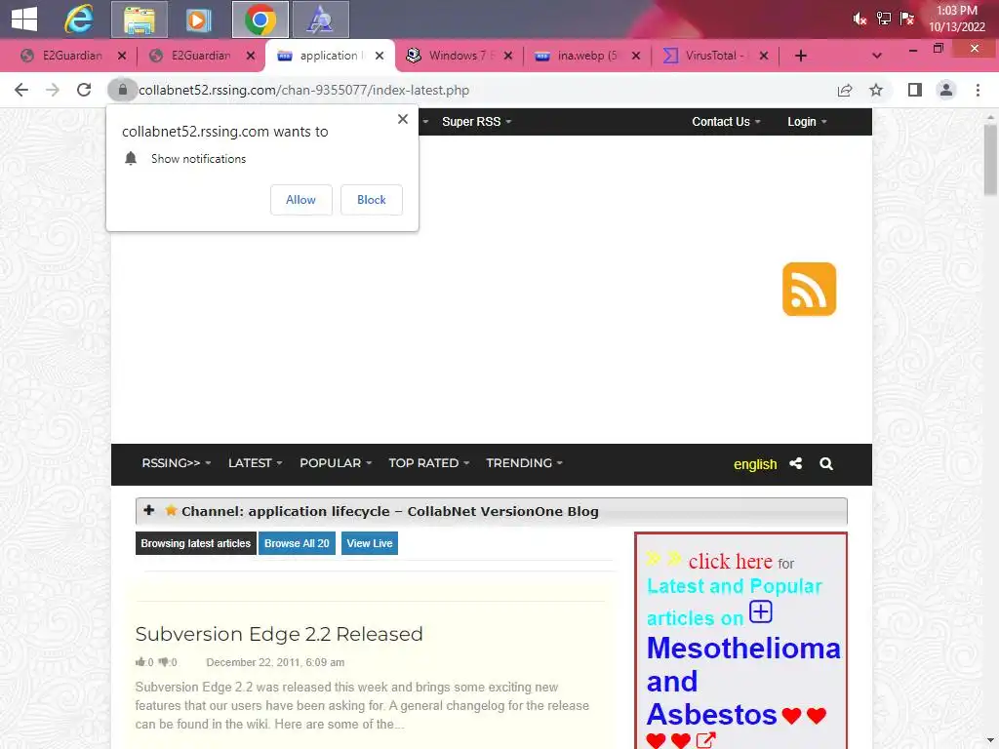Screen dimensions: 999x749
Task: Allow notifications from collabnet52.rssing.com
Action: coord(300,200)
